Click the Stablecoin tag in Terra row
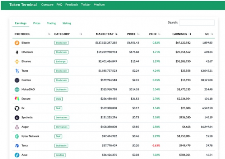Viewport: 225px width, 159px height. click(61, 146)
